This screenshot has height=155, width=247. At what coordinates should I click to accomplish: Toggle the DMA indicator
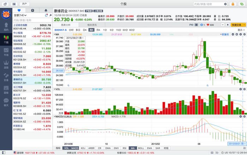[x=108, y=148]
